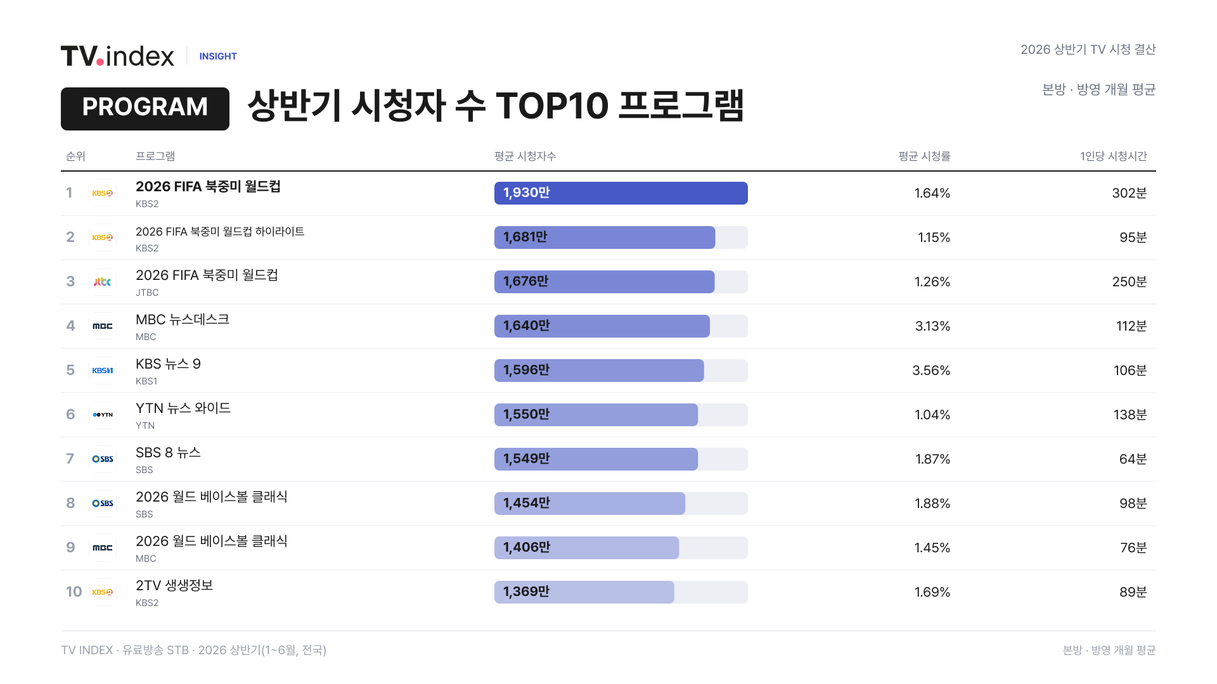This screenshot has height=684, width=1217.
Task: Select the KBS2 logo beside 2TV 생생정보
Action: 103,592
